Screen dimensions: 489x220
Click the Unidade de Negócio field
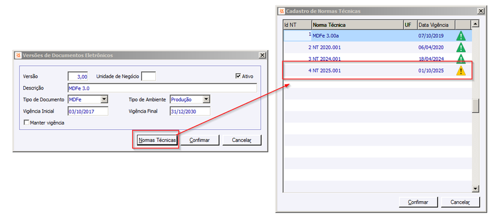[x=149, y=76]
